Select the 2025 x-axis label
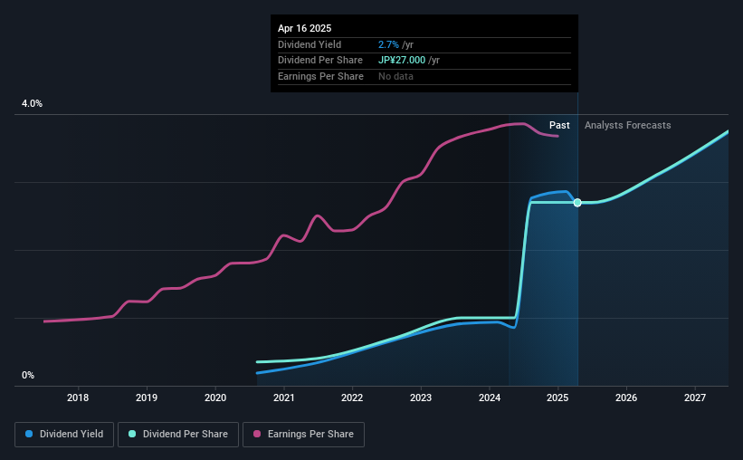This screenshot has height=460, width=743. [x=557, y=398]
